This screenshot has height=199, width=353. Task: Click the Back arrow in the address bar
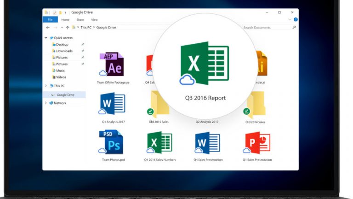point(48,28)
